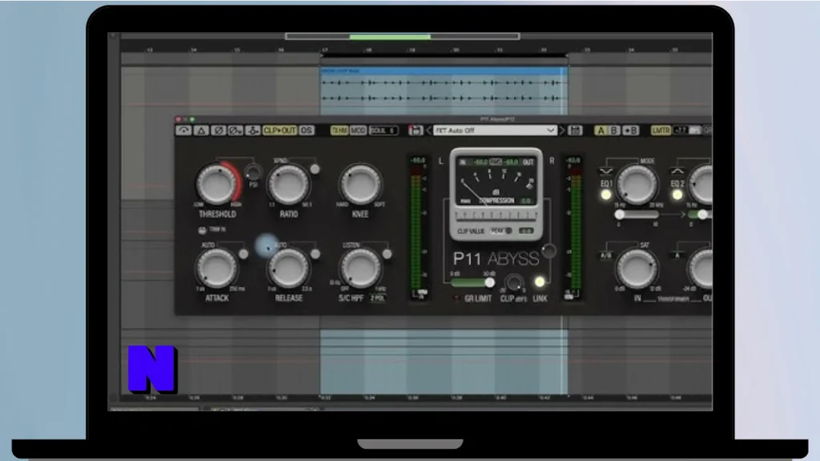
Task: Click the EQ1 gain slider handle
Action: coord(619,214)
